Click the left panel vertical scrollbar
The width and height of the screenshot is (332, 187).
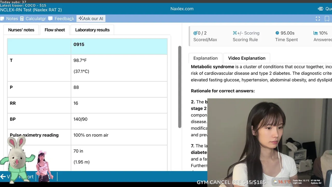pyautogui.click(x=179, y=87)
